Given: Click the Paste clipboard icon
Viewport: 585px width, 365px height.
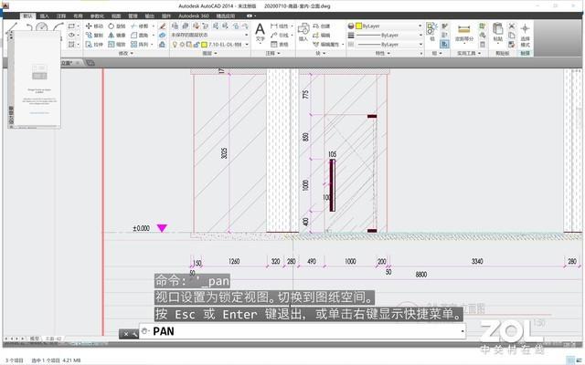Looking at the screenshot, I should (x=497, y=32).
